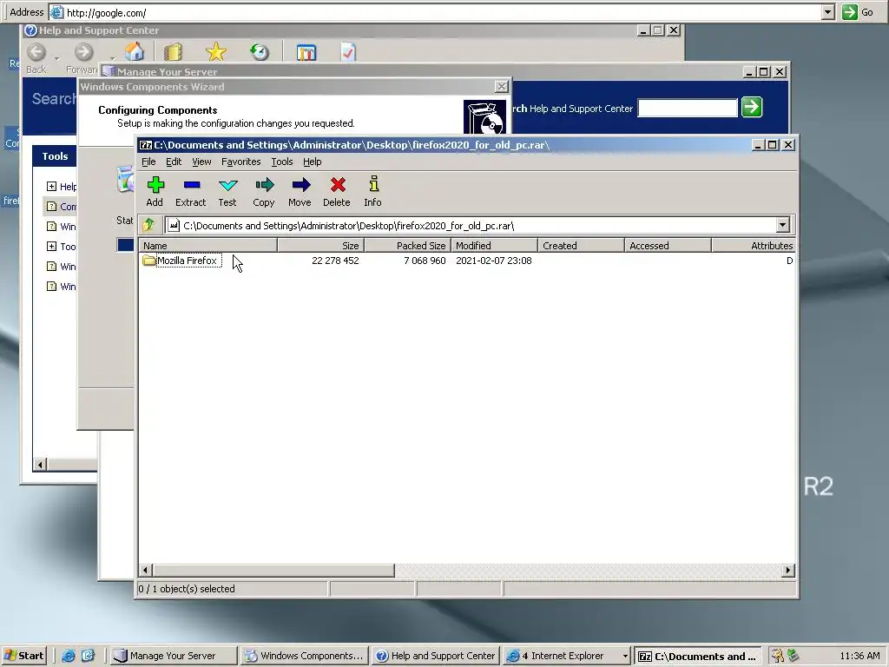889x667 pixels.
Task: Open the 7-Zip path dropdown
Action: click(782, 225)
